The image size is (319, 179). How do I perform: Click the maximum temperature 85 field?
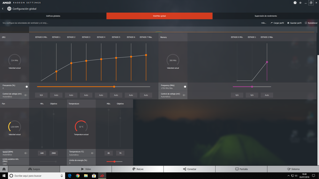coord(109,153)
